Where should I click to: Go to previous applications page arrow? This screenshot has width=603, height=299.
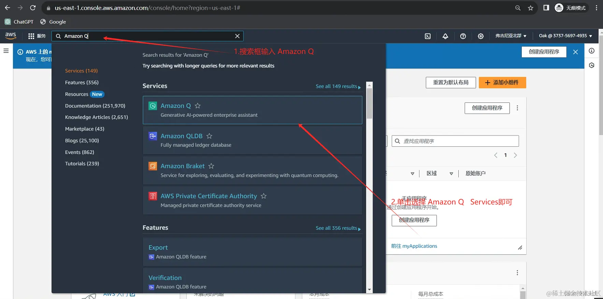point(496,155)
